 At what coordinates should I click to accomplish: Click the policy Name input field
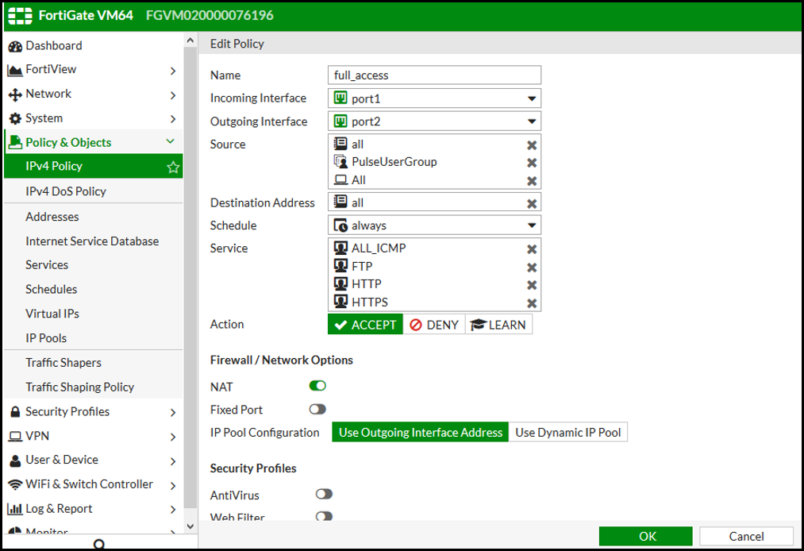(x=434, y=75)
